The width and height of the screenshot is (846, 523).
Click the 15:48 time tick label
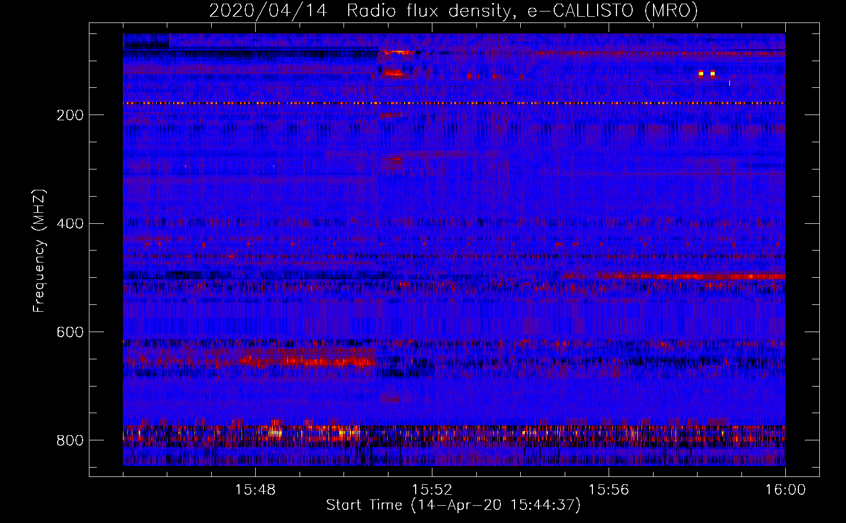[x=255, y=490]
